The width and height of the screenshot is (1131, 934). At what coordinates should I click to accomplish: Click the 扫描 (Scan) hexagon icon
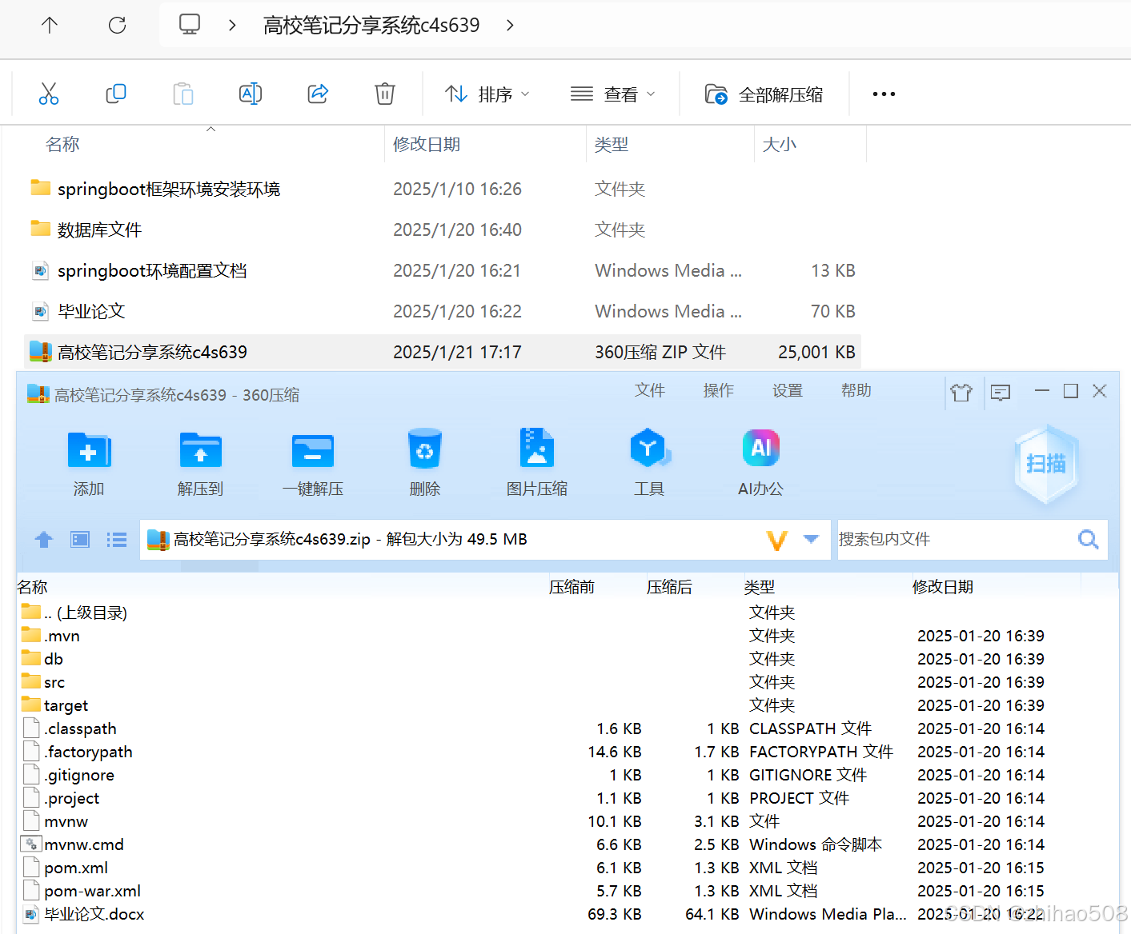tap(1046, 464)
